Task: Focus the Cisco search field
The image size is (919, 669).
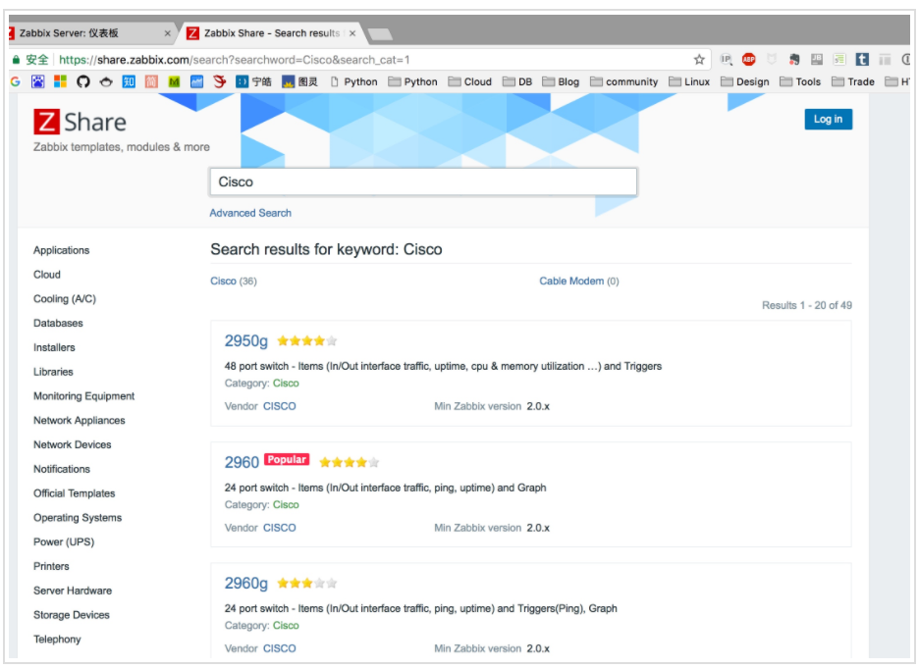Action: [423, 181]
